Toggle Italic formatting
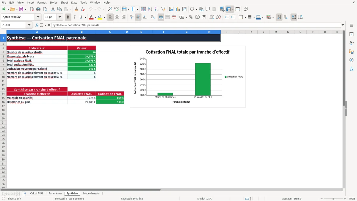This screenshot has width=357, height=201. [x=74, y=17]
